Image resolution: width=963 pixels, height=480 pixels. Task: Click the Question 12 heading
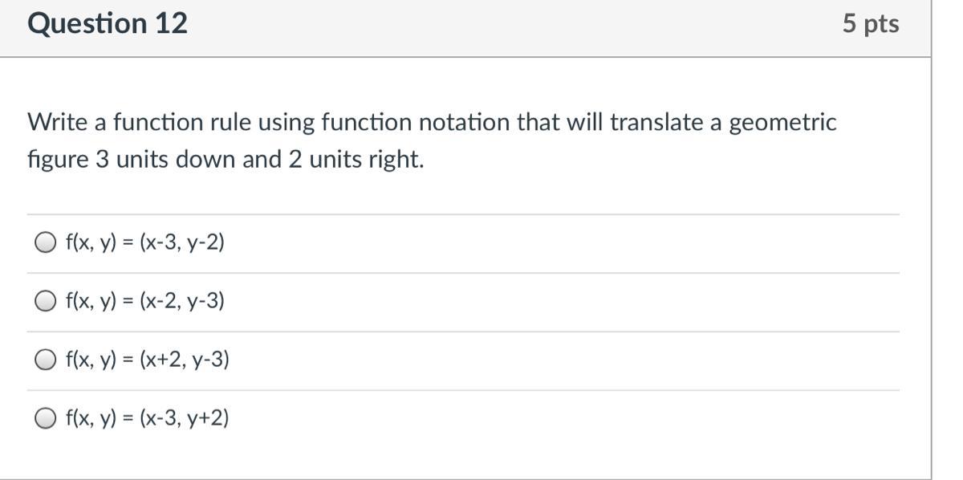tap(108, 24)
